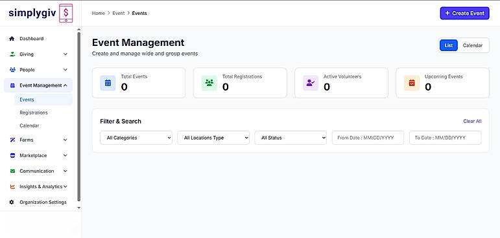This screenshot has height=238, width=500.
Task: Collapse the Event Management chevron
Action: (65, 85)
